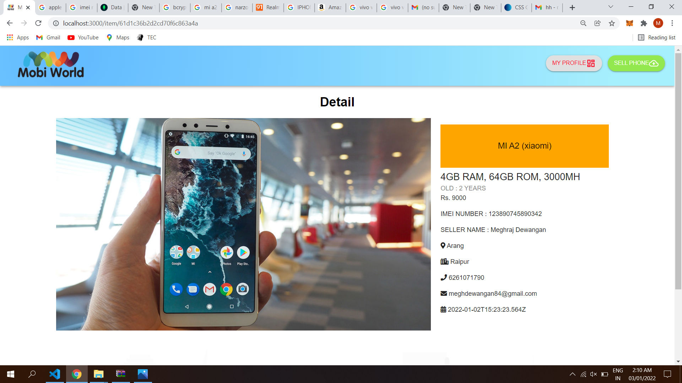
Task: Share this page icon in address bar
Action: click(x=597, y=23)
